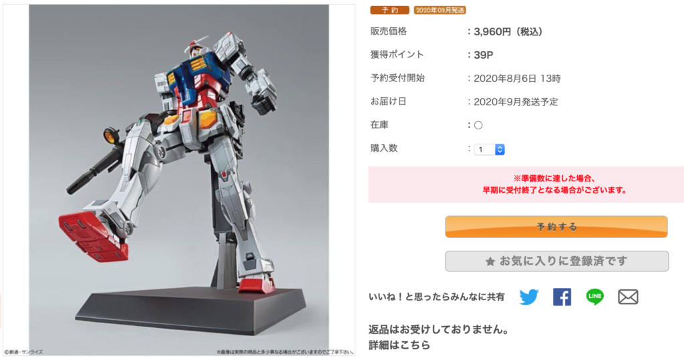Click the 2020年09月発送 shipping badge
The image size is (684, 360).
tap(440, 9)
